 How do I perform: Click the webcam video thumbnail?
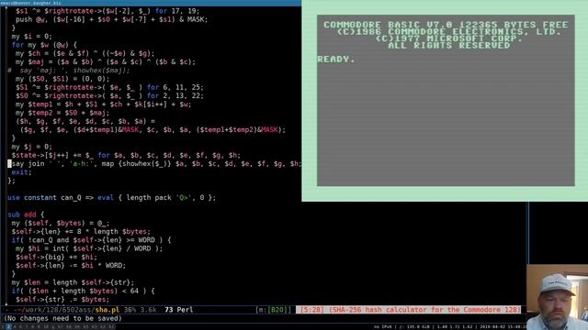point(557,297)
